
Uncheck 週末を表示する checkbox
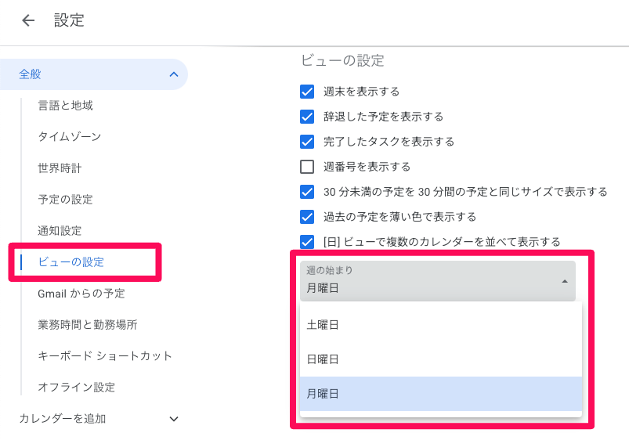click(x=307, y=92)
